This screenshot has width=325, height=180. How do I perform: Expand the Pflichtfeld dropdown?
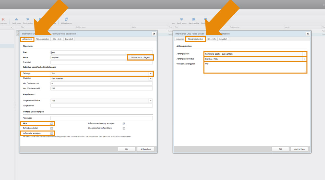150,78
